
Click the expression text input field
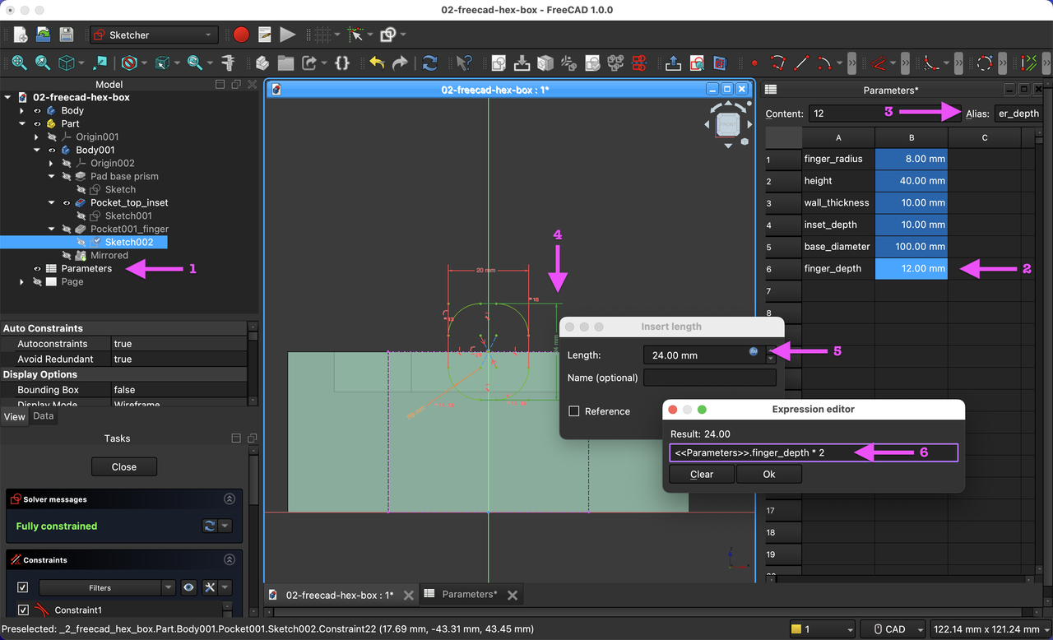814,452
